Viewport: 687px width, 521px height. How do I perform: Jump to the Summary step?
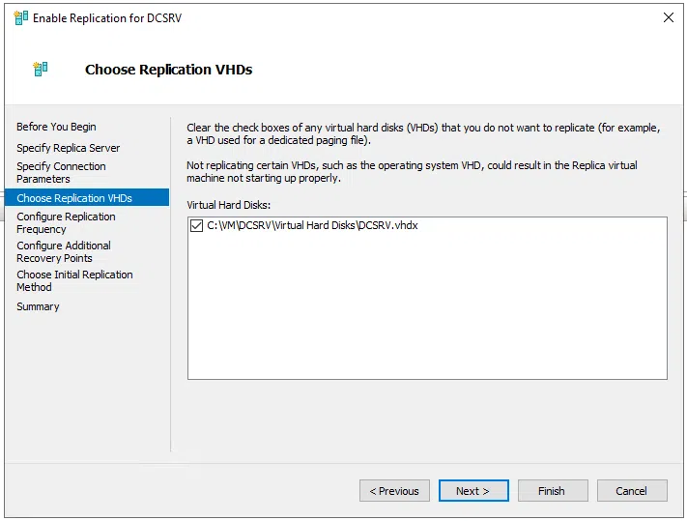coord(38,306)
